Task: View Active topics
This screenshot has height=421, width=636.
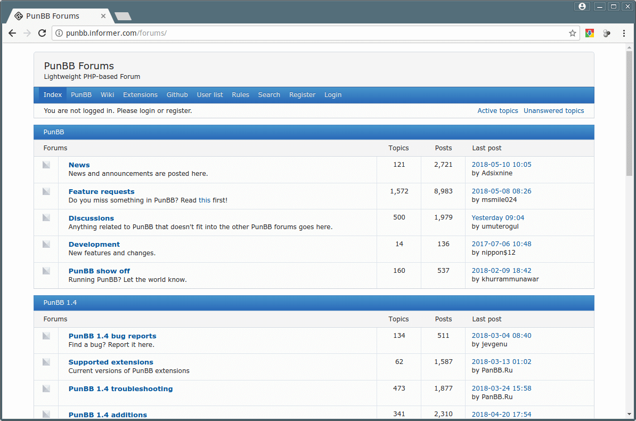Action: (x=498, y=110)
